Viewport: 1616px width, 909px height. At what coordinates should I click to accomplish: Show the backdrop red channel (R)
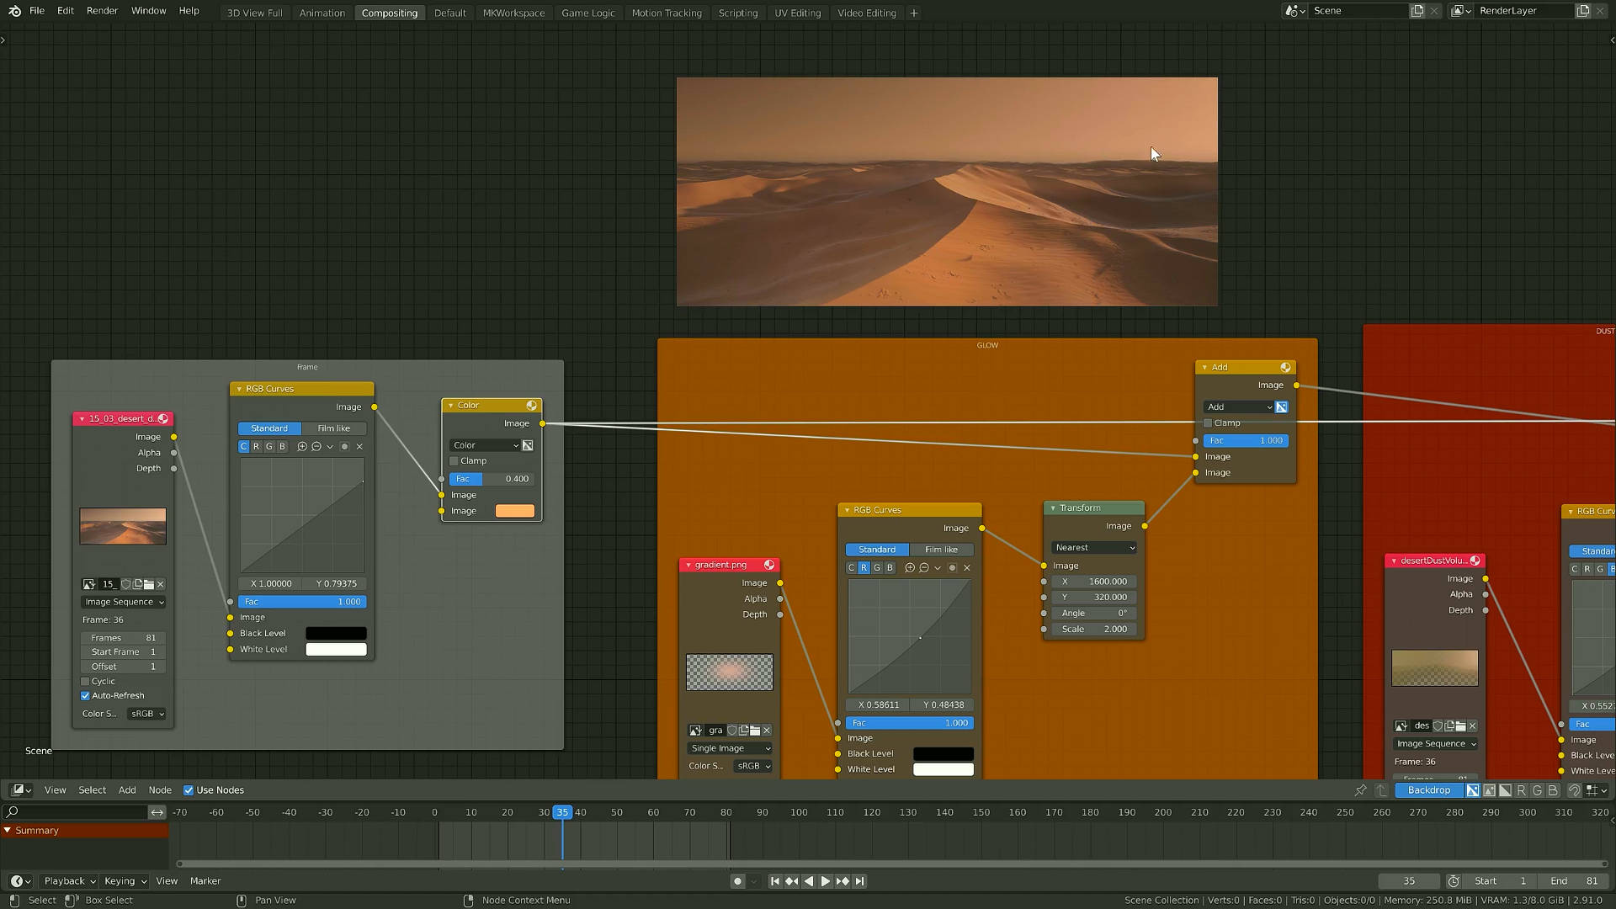1521,790
